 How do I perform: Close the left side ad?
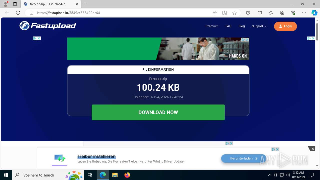[39, 38]
